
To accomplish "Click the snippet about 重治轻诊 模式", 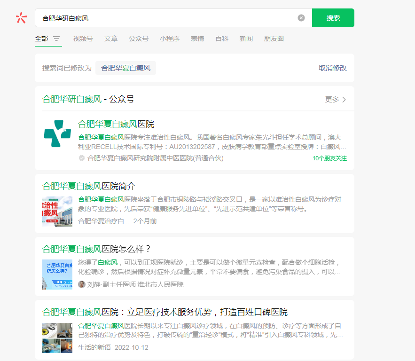I will coord(211,330).
